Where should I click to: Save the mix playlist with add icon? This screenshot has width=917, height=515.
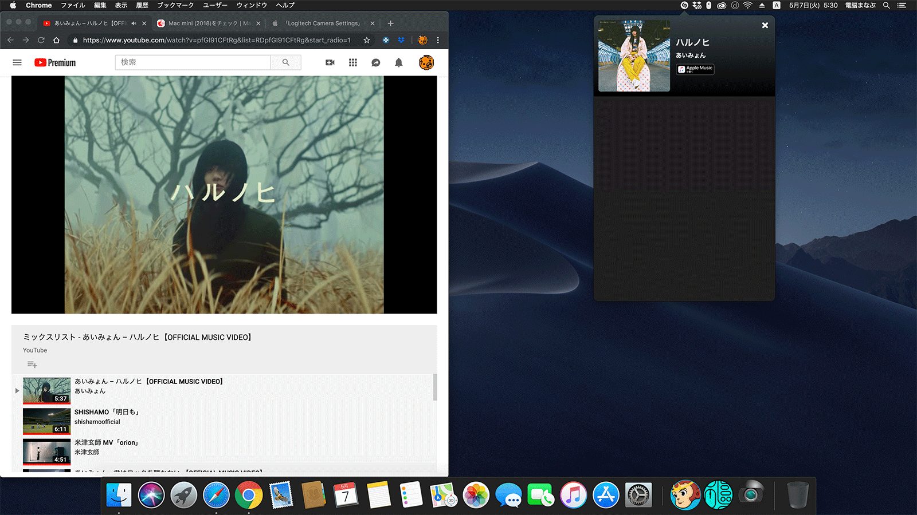(x=32, y=365)
